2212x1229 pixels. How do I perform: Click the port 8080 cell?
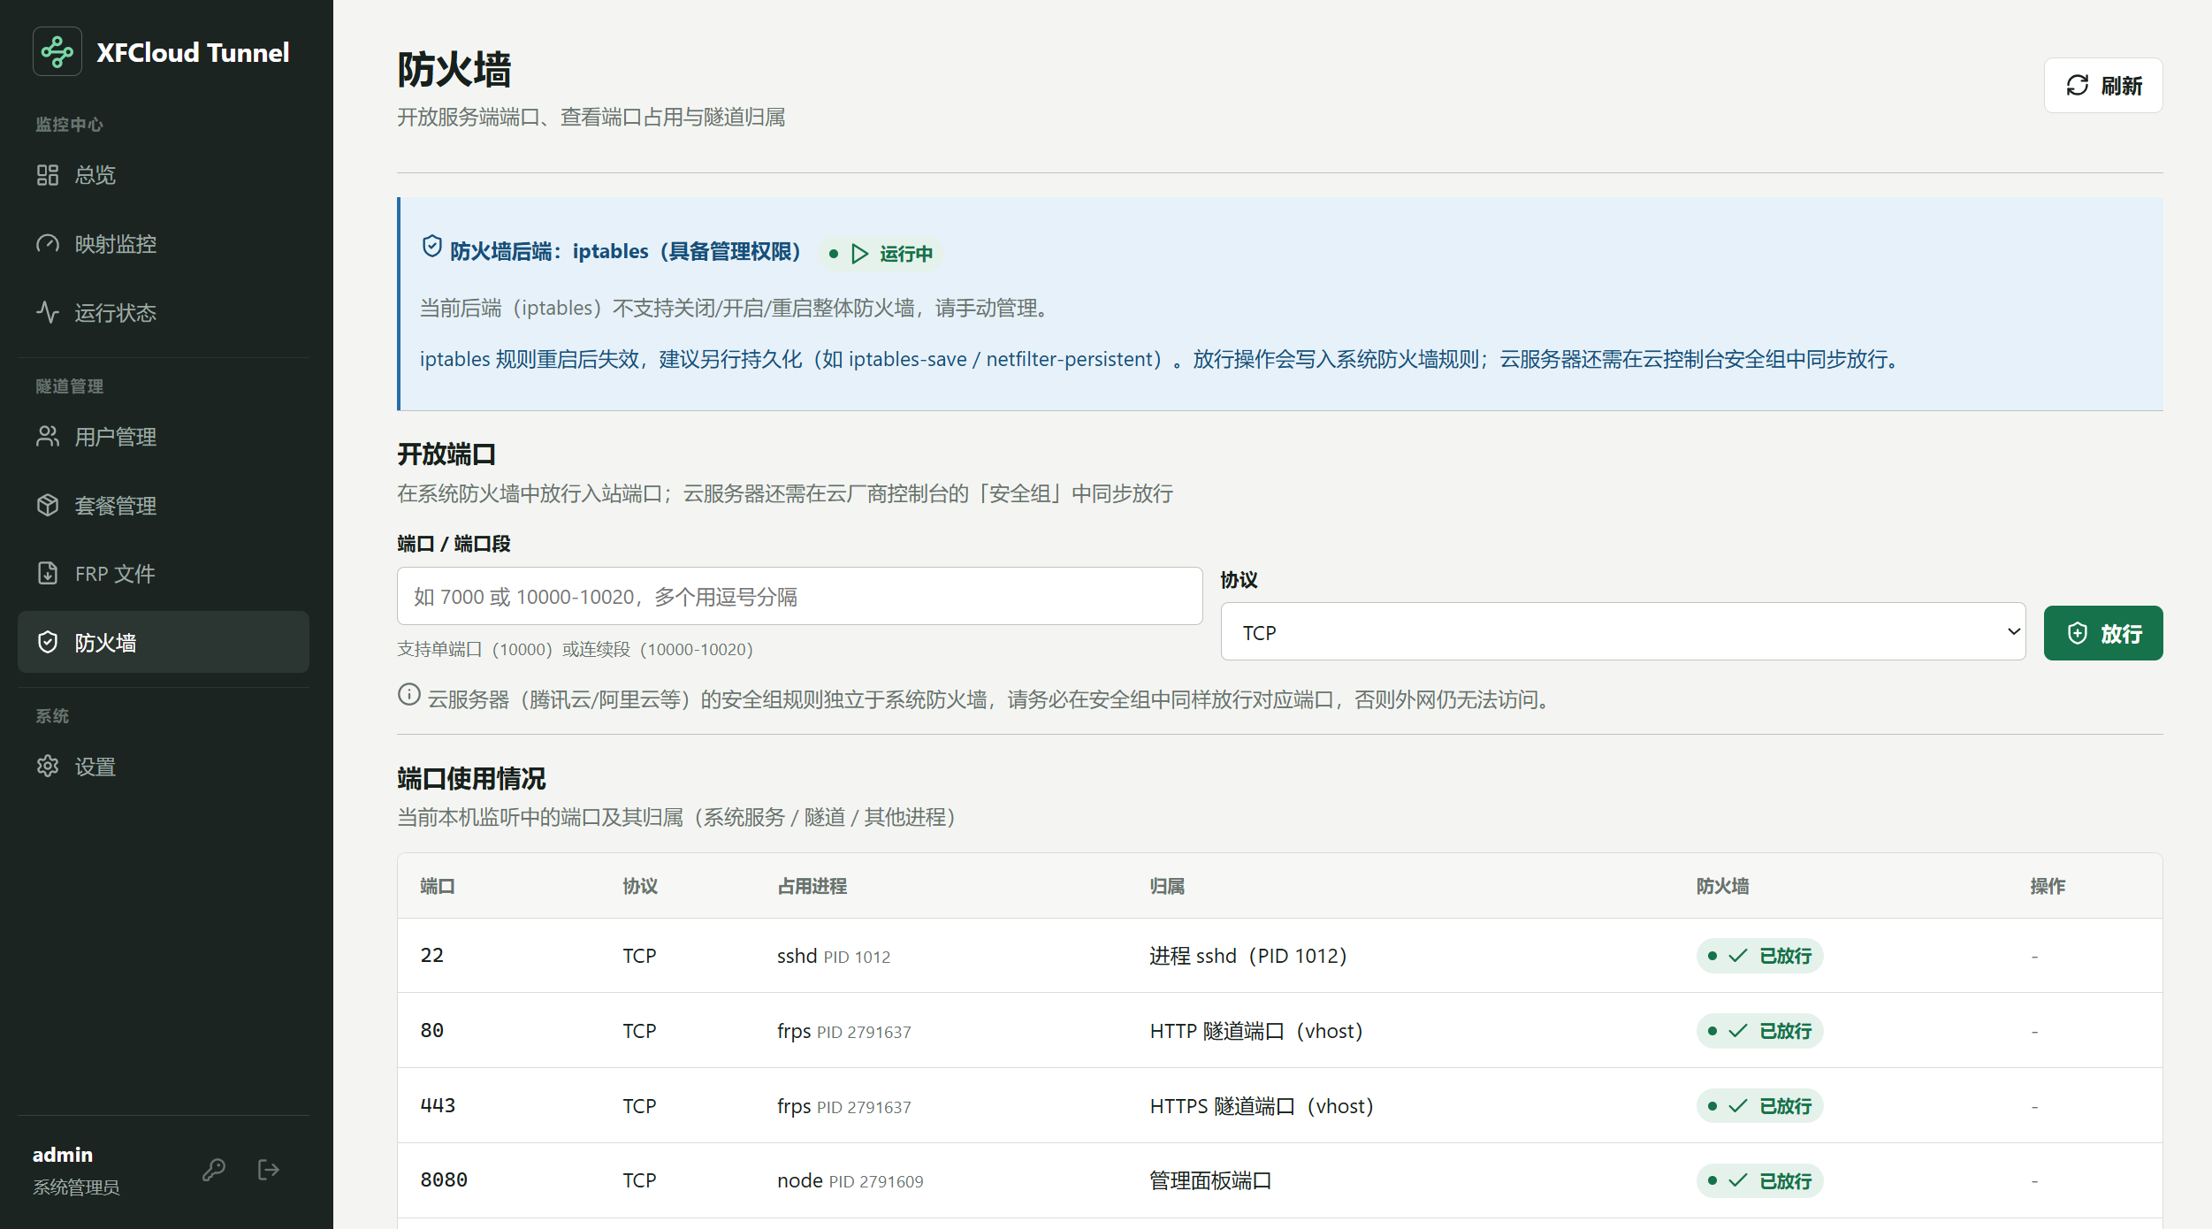(444, 1180)
